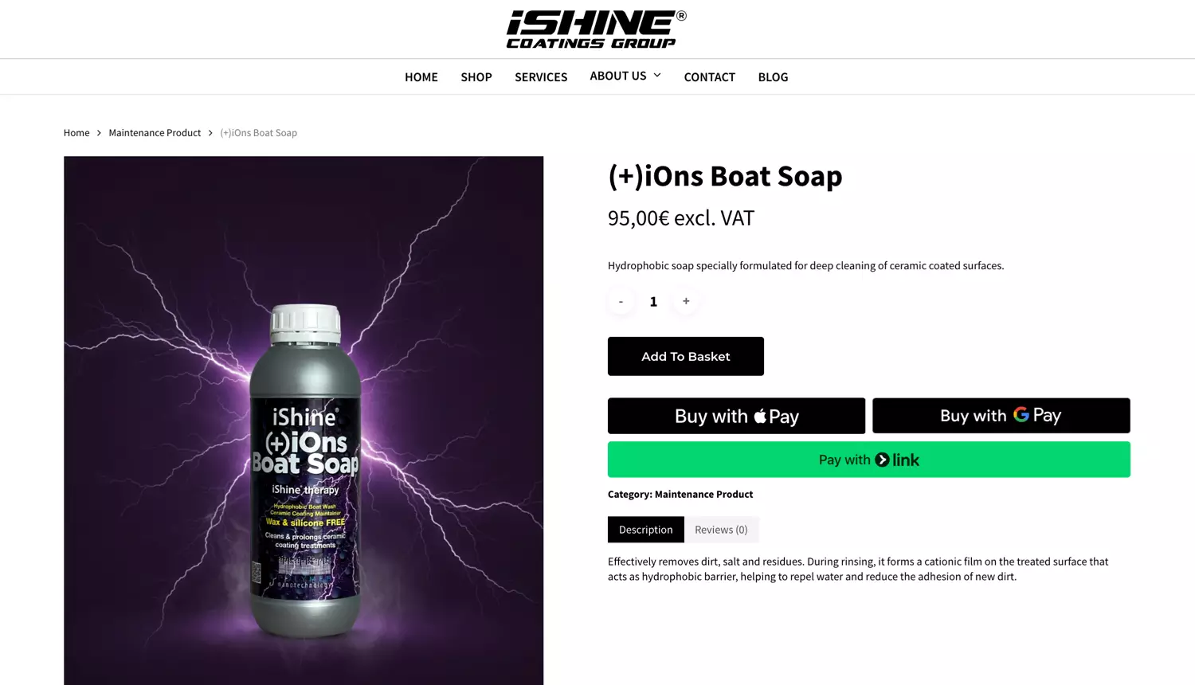Open the Maintenance Product category link
Viewport: 1195px width, 685px height.
pos(703,495)
